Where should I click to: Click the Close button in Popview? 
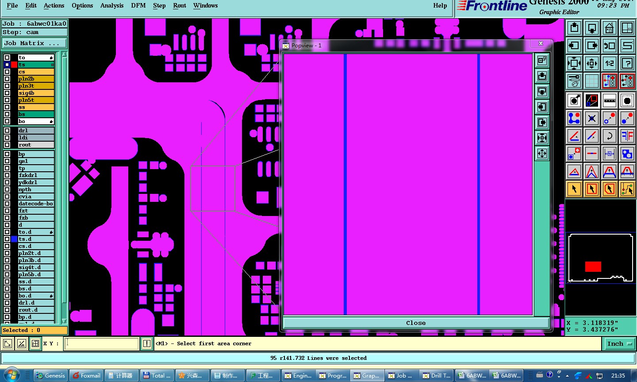pos(416,323)
